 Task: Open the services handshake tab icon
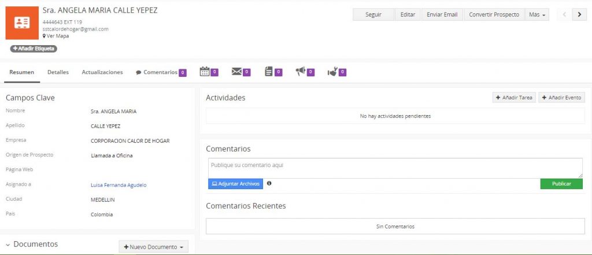pyautogui.click(x=332, y=72)
